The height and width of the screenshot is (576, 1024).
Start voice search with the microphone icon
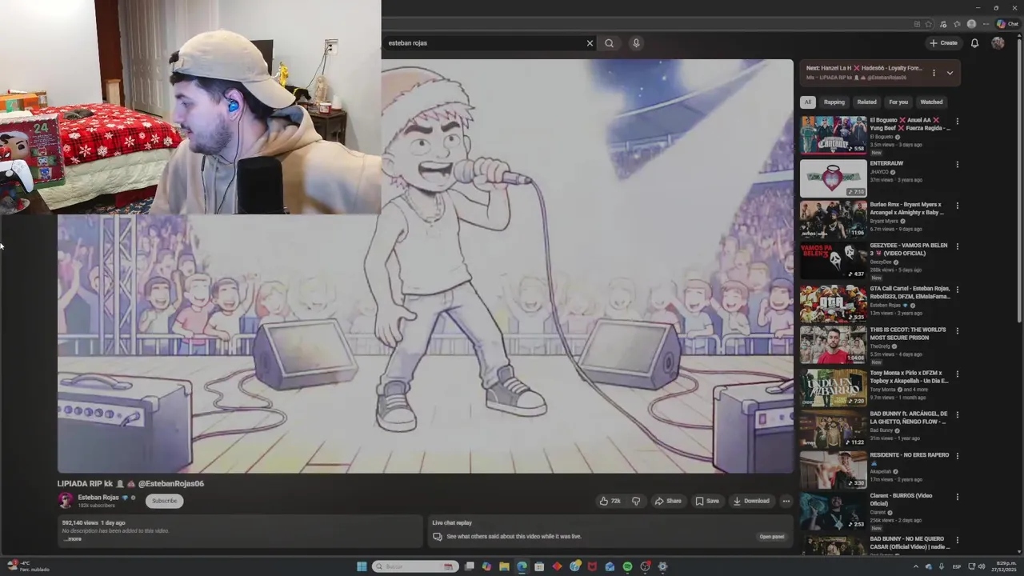(x=636, y=43)
